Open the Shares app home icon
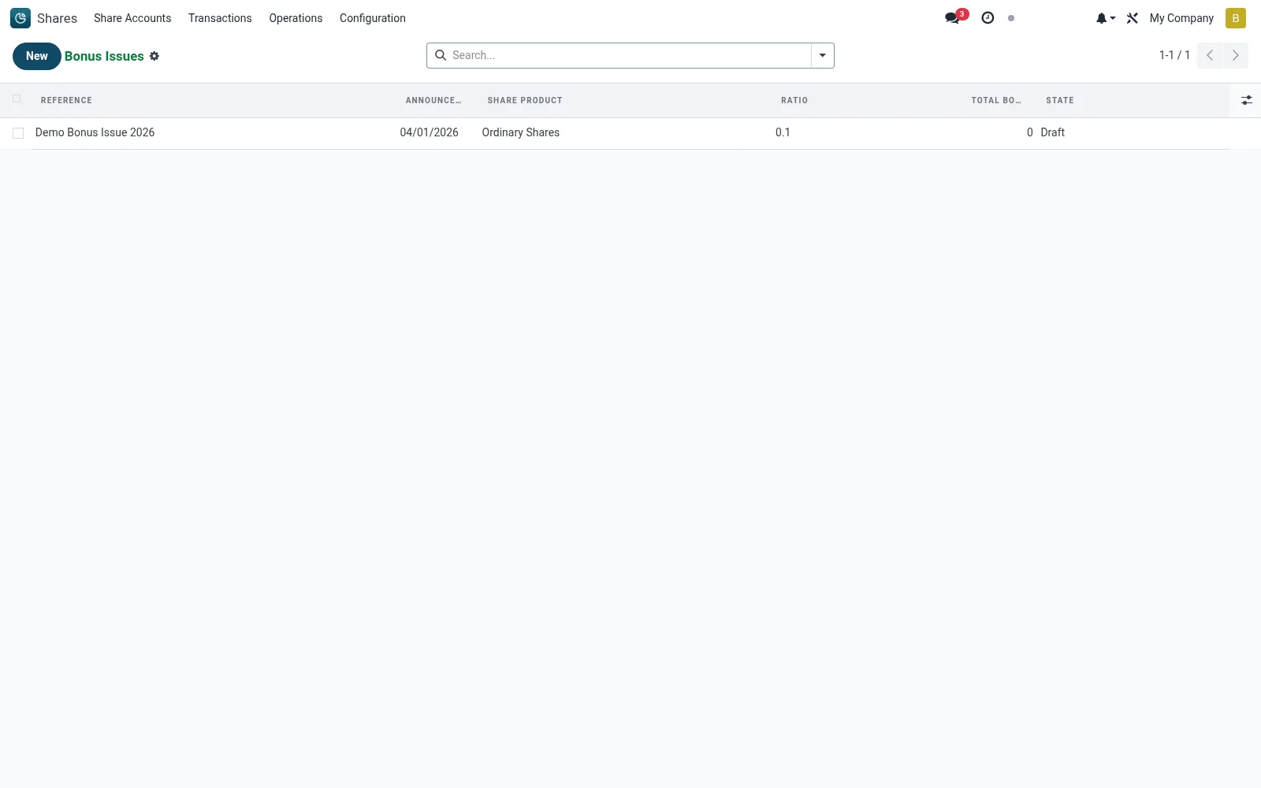1261x788 pixels. (x=20, y=18)
